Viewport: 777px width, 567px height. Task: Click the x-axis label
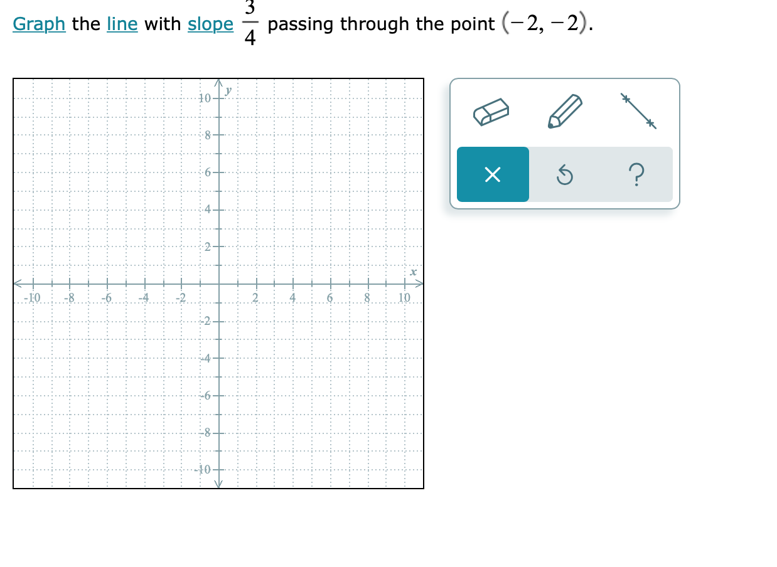click(x=412, y=273)
